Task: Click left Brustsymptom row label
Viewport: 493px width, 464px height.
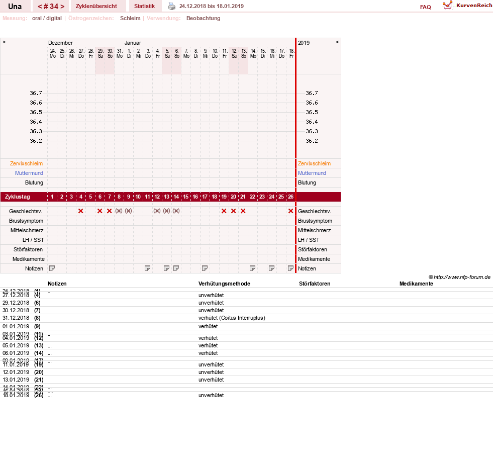Action: [26, 221]
